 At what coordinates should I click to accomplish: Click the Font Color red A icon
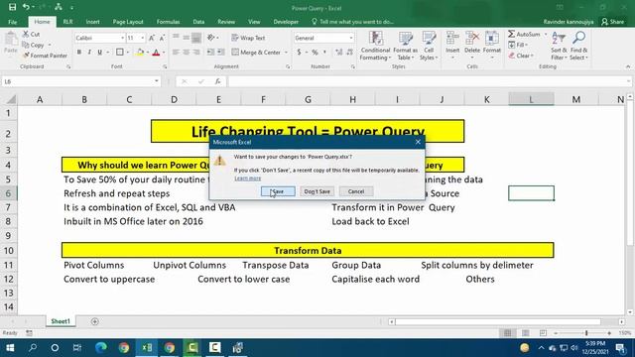click(x=156, y=52)
